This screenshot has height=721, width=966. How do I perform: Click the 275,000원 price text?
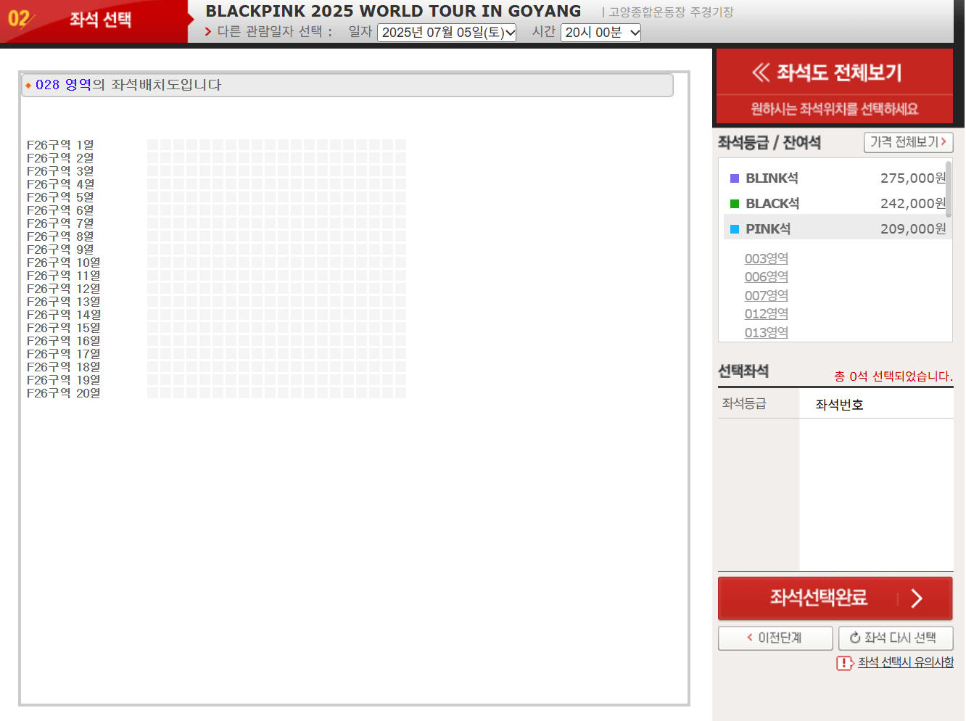913,178
